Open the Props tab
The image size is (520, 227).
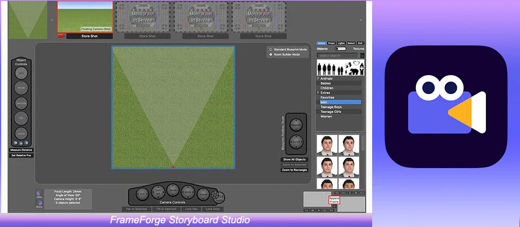click(x=331, y=43)
